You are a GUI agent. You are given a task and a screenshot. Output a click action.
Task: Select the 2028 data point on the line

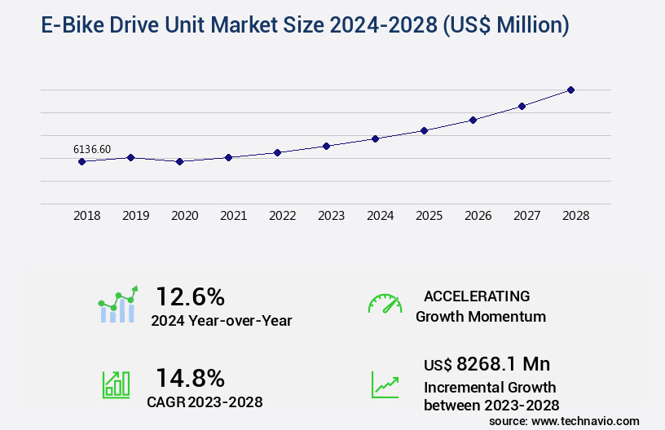(570, 90)
